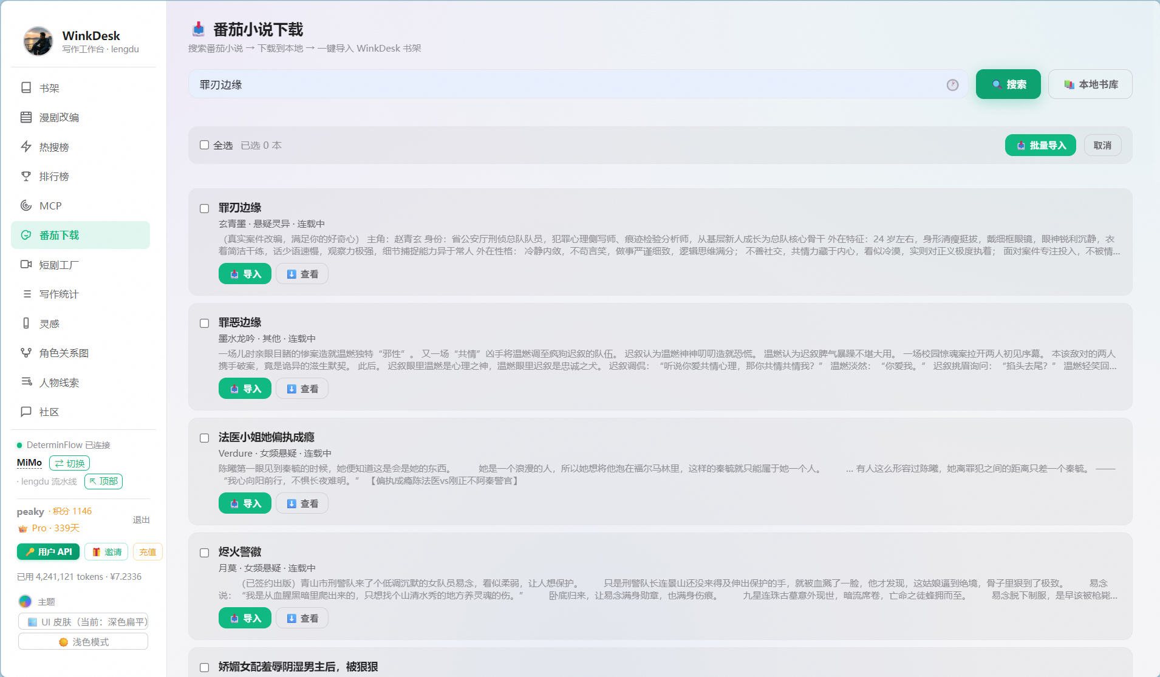Click the search history clock icon

[952, 85]
